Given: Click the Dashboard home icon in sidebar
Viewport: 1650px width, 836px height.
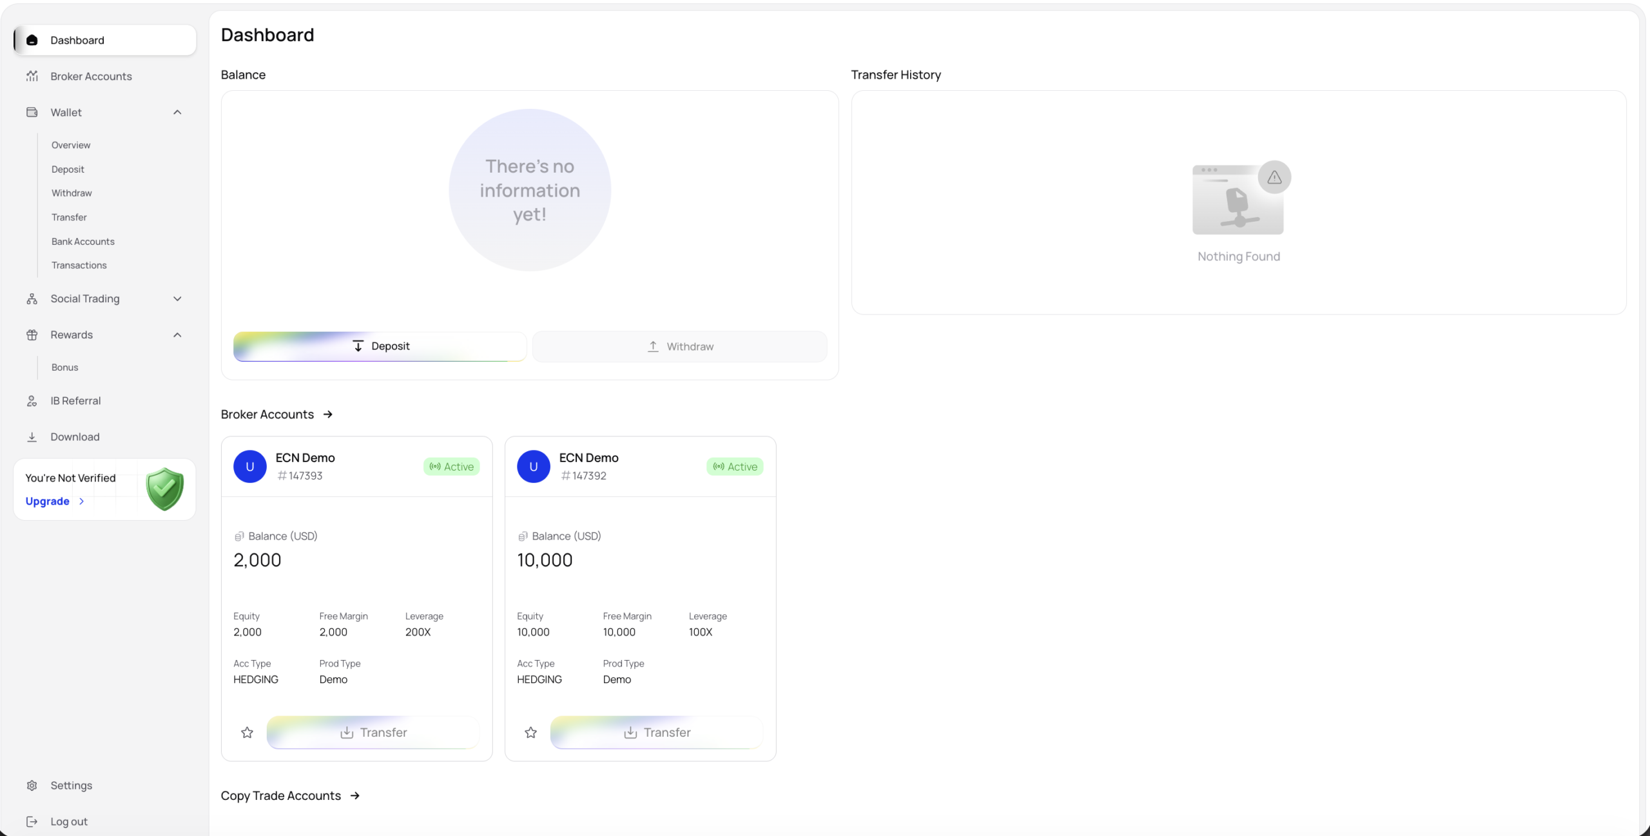Looking at the screenshot, I should (32, 40).
